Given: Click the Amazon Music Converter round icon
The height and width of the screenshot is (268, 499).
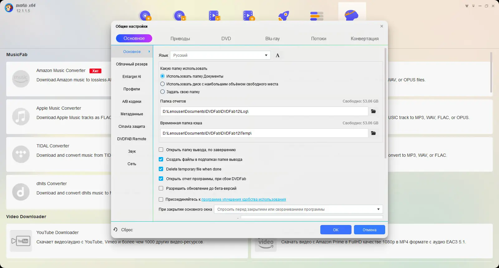Looking at the screenshot, I should 21,79.
